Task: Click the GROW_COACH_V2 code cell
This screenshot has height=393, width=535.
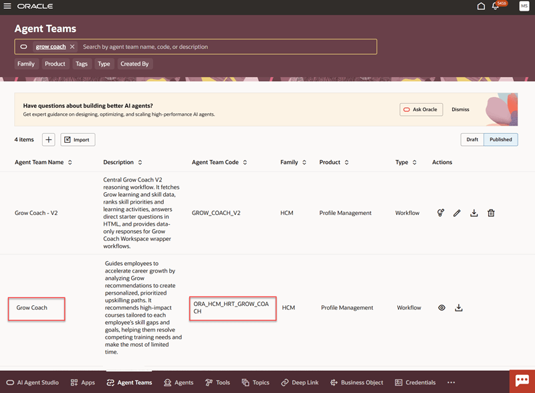Action: tap(216, 213)
